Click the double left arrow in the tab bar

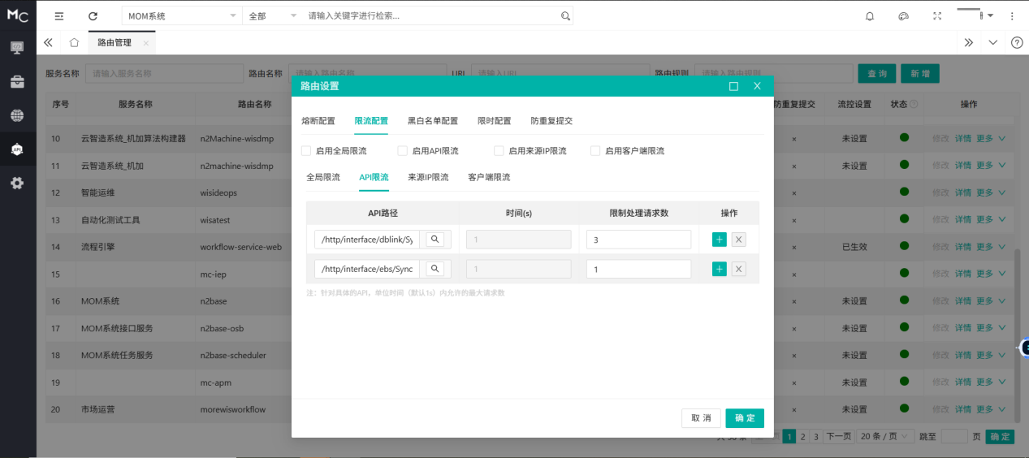48,42
